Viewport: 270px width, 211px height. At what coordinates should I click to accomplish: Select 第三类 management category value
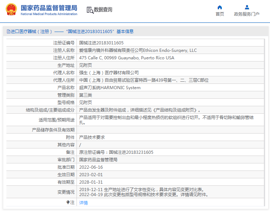click(85, 95)
